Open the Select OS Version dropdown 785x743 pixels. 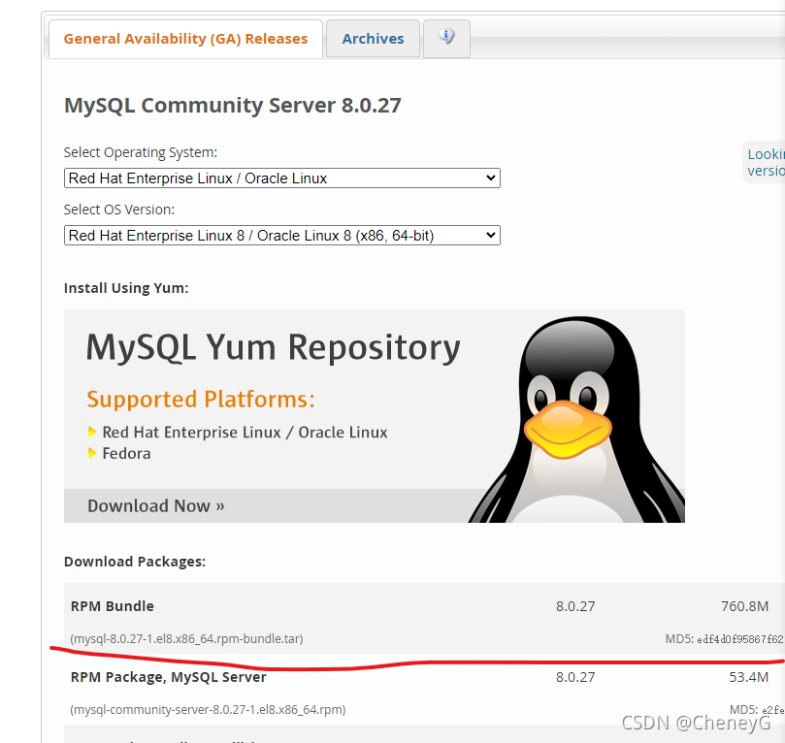[x=281, y=235]
